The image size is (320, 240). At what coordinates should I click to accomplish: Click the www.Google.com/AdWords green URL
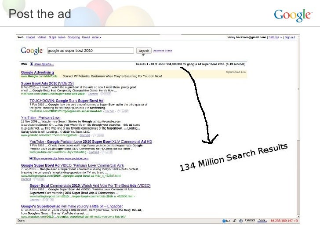point(39,76)
